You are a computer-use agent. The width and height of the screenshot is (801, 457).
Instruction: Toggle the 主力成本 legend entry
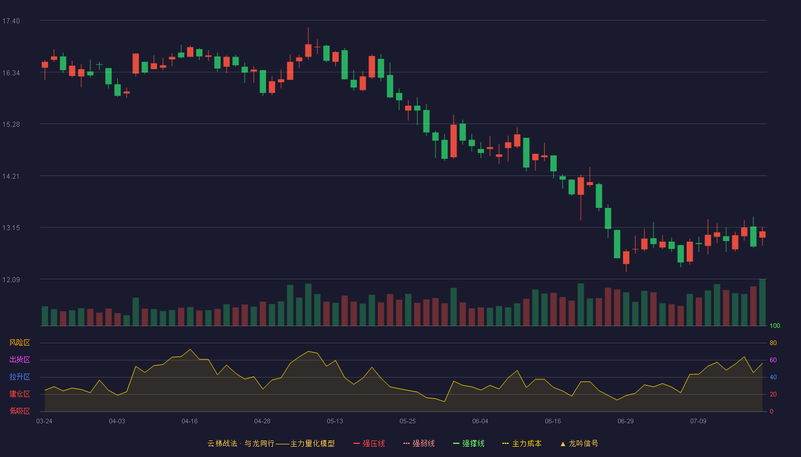pyautogui.click(x=522, y=443)
